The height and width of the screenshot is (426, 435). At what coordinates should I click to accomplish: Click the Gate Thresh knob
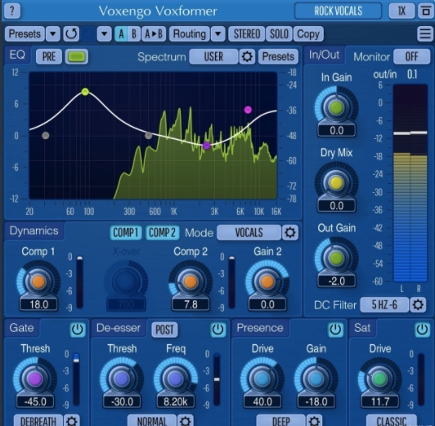tap(35, 379)
